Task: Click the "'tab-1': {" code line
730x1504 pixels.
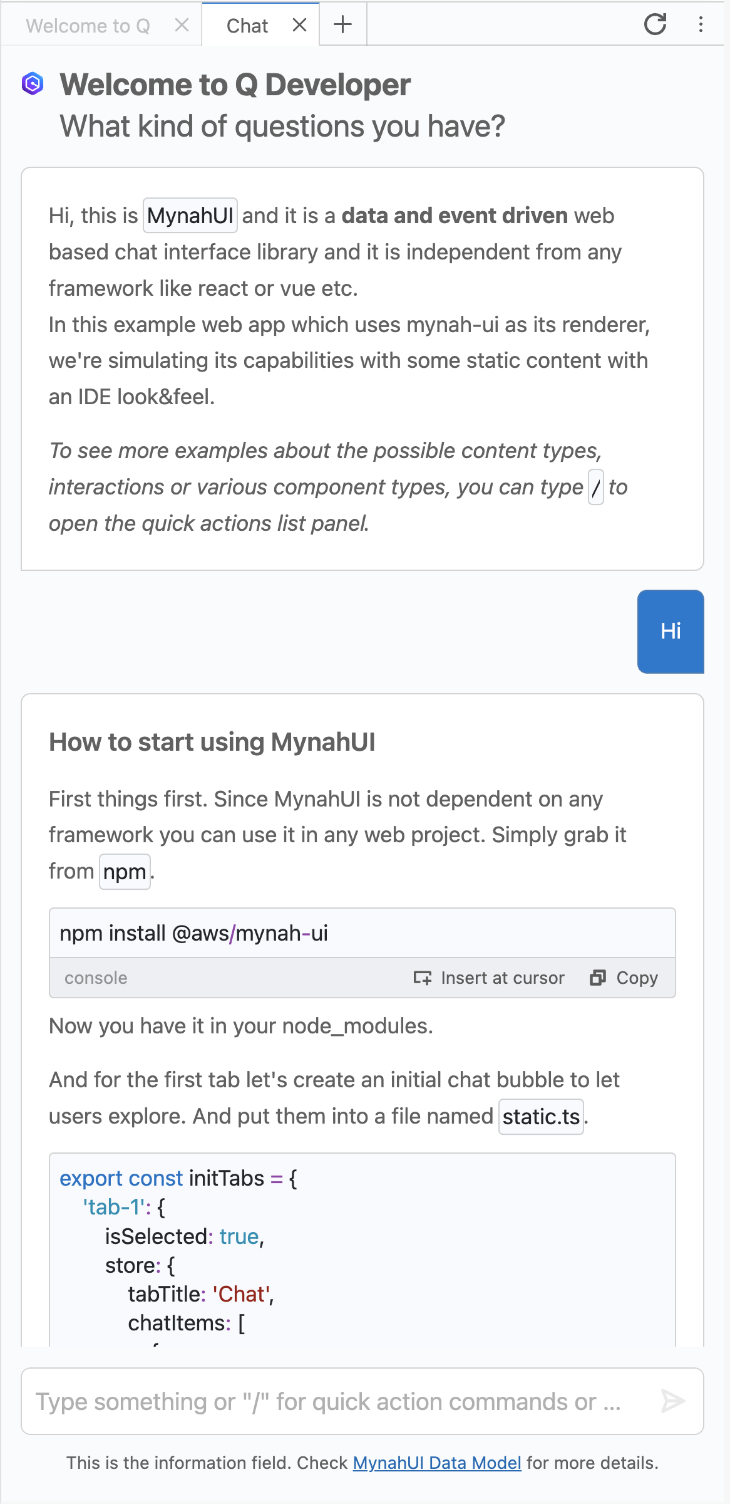Action: pyautogui.click(x=124, y=1207)
